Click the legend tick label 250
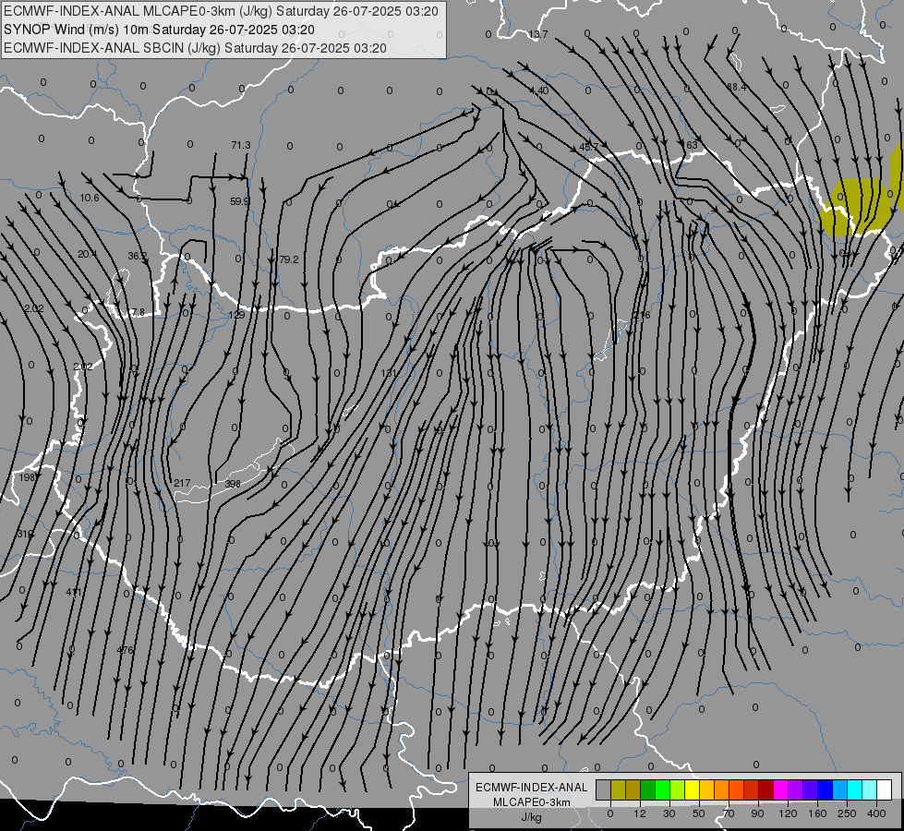Viewport: 904px width, 831px height. (847, 813)
